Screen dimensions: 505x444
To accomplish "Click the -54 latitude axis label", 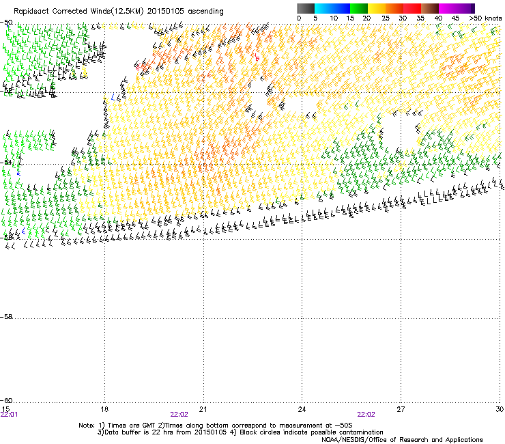I will click(6, 162).
